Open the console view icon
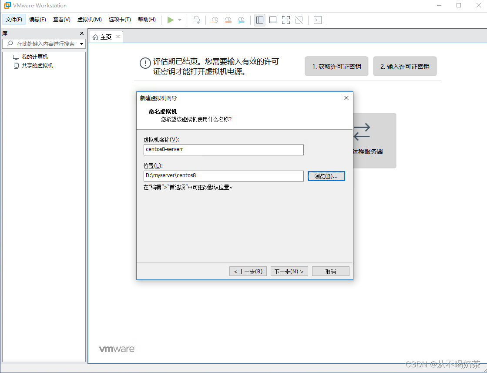Screen dimensions: 487x373 click(317, 20)
